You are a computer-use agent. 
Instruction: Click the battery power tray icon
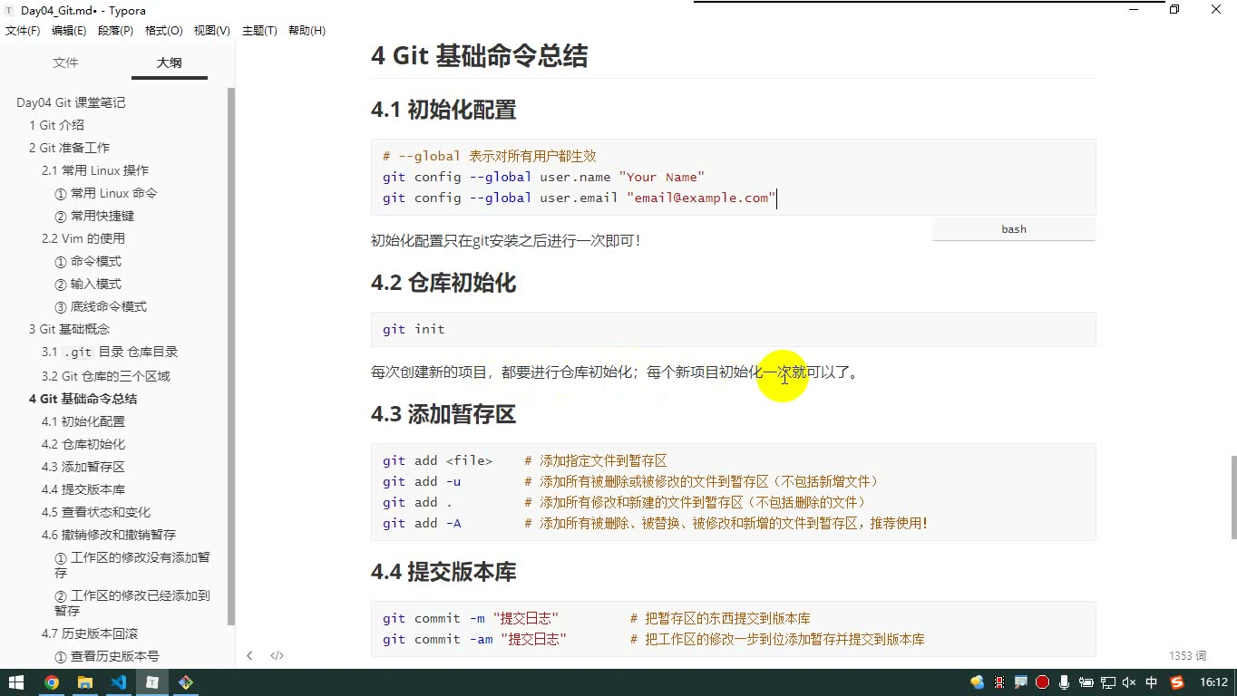point(1086,682)
